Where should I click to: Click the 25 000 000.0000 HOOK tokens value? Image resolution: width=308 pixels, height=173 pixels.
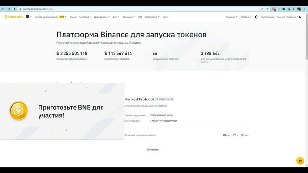pos(162,115)
